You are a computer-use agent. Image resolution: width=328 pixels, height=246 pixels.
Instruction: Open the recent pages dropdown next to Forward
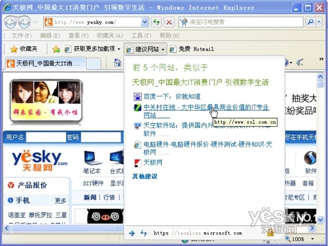coord(35,22)
